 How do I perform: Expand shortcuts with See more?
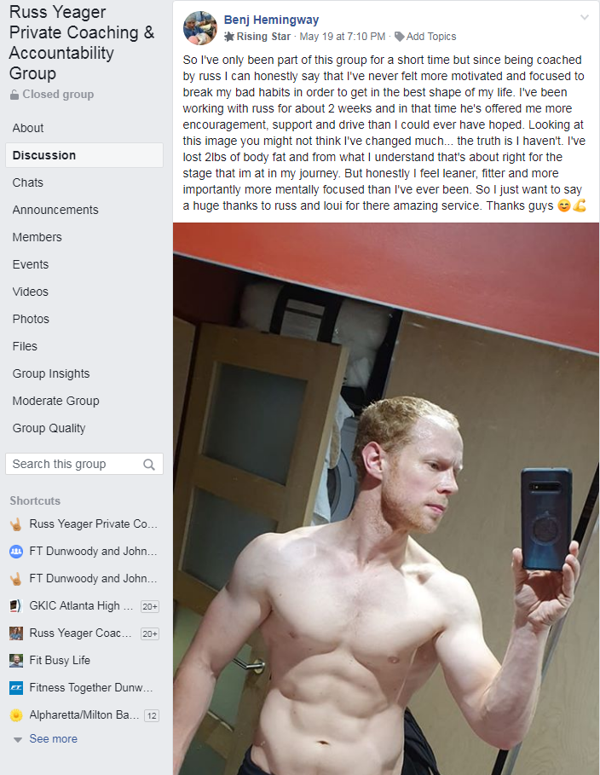54,739
